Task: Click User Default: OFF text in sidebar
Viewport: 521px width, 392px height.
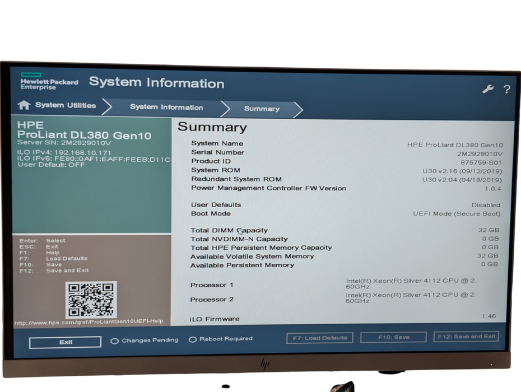Action: click(51, 165)
